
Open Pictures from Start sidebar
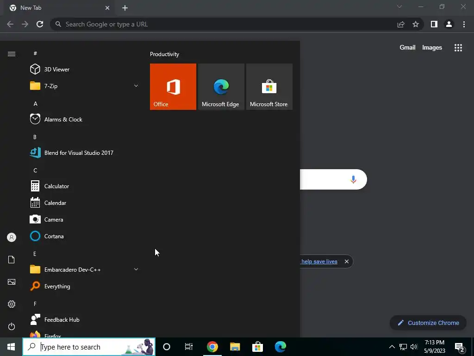12,282
